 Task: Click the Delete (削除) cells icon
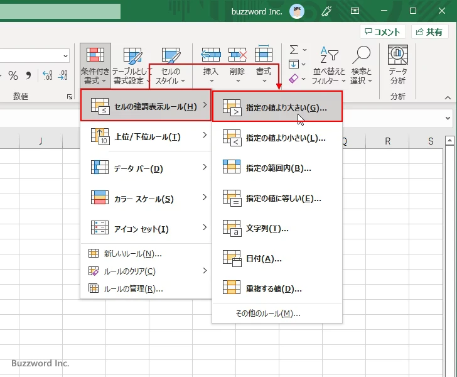[x=237, y=55]
